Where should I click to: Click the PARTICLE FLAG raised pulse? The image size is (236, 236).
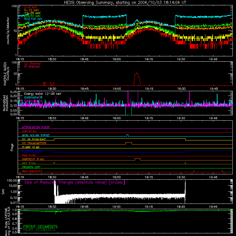click(137, 159)
